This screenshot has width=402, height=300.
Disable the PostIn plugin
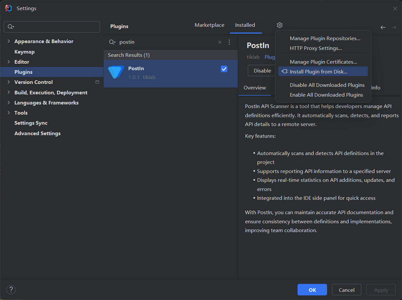pyautogui.click(x=262, y=71)
